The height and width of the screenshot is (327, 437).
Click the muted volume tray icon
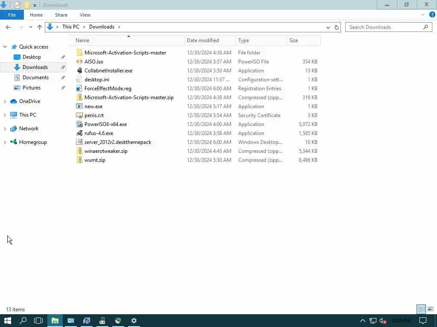(x=383, y=321)
